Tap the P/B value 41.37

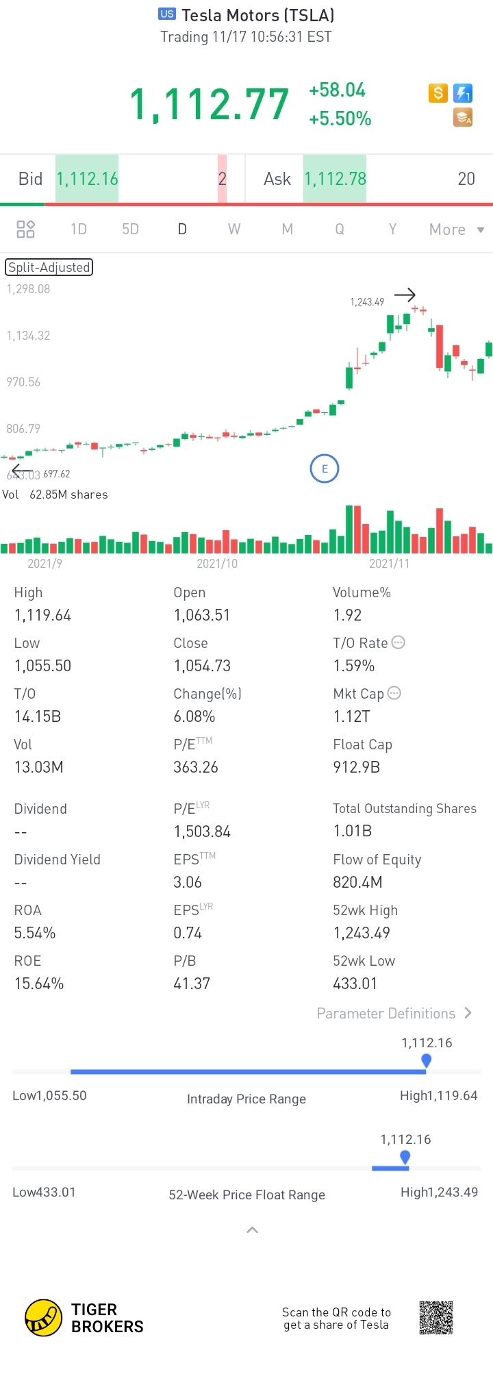[x=192, y=984]
